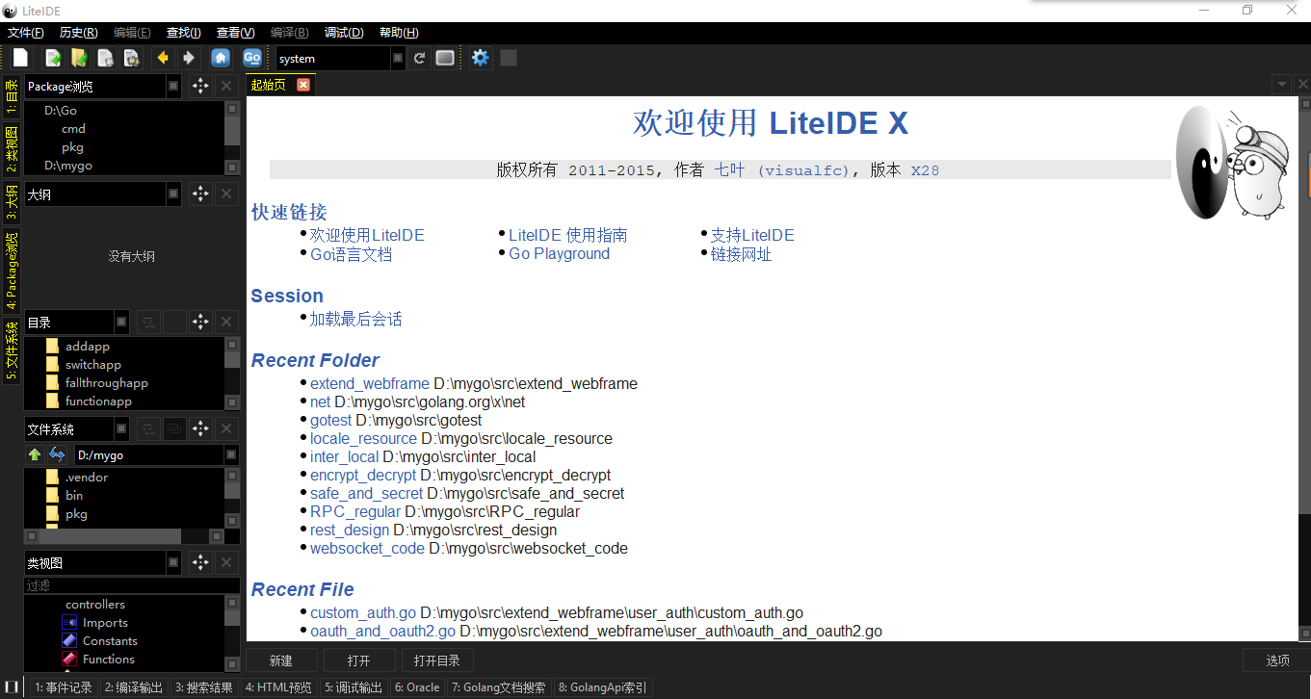1311x699 pixels.
Task: Switch to the 5: 文件系统 side tab
Action: (x=12, y=351)
